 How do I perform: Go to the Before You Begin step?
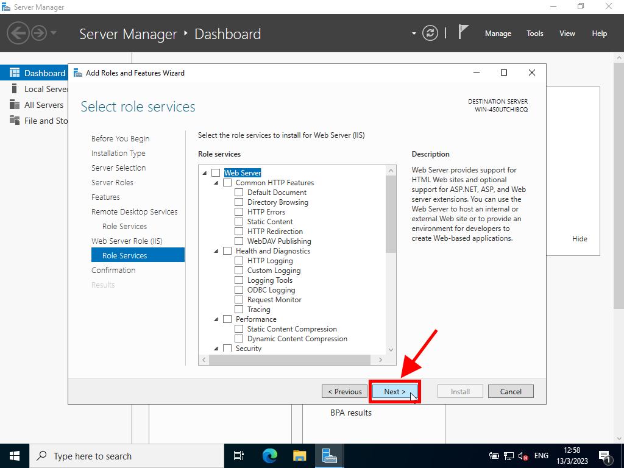[120, 138]
